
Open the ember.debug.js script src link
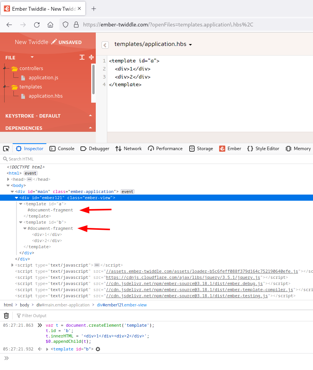click(184, 284)
